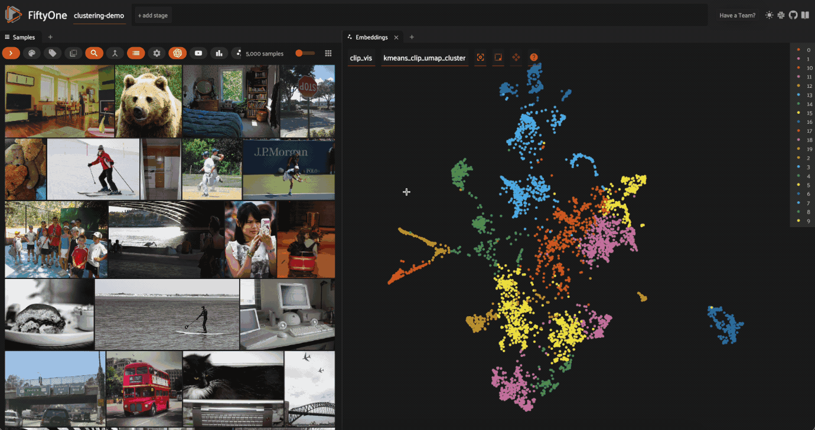Click the merge/person icon in Samples toolbar
The height and width of the screenshot is (430, 815).
click(x=115, y=53)
